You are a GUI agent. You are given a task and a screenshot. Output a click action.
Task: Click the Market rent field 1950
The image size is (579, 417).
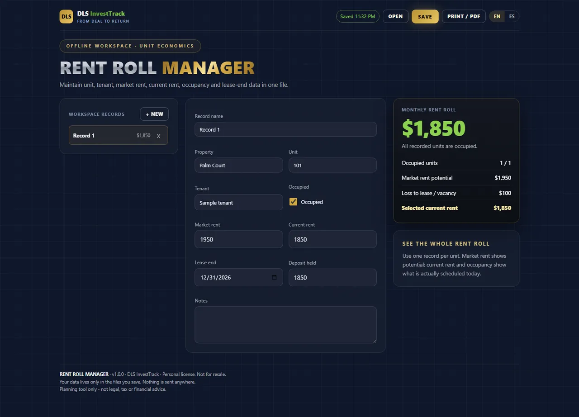click(x=239, y=239)
